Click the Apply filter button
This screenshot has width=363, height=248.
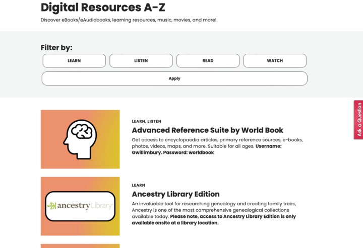[x=174, y=78]
